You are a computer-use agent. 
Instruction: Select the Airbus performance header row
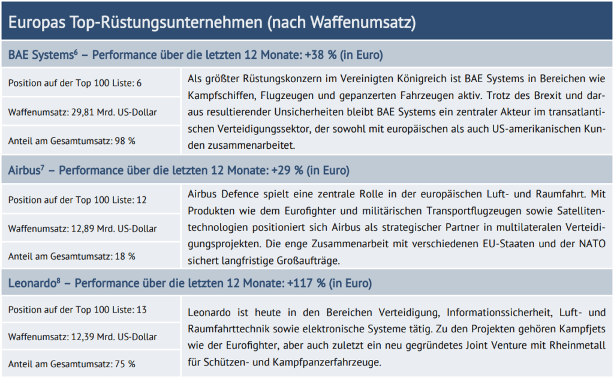point(307,170)
